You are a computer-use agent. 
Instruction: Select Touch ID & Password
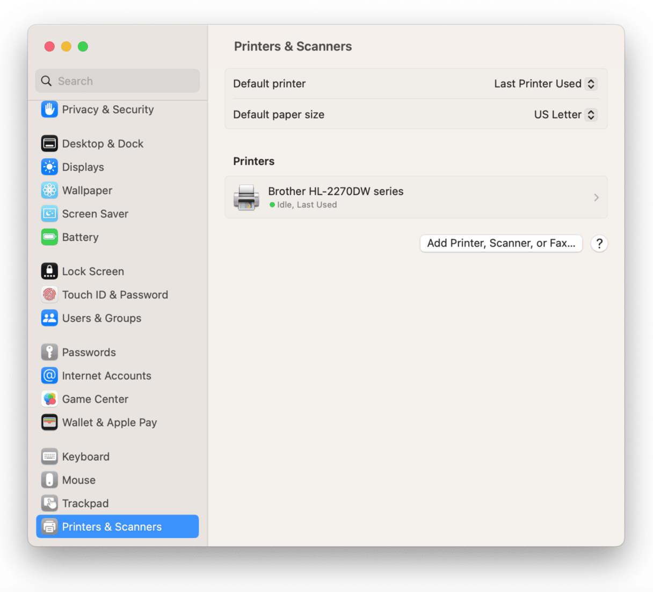click(x=118, y=295)
